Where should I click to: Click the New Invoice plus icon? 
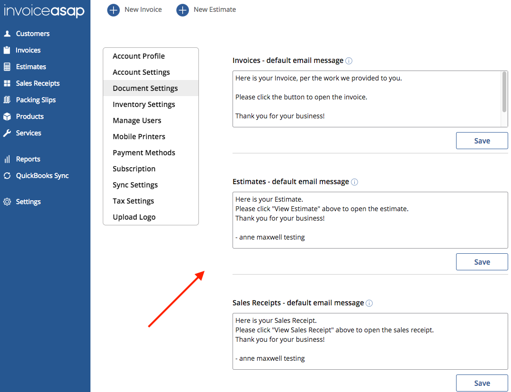[x=114, y=9]
